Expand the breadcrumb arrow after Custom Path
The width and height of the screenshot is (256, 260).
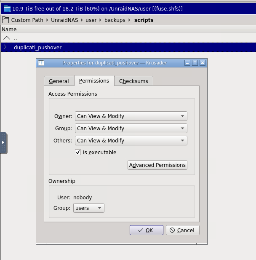[47, 20]
